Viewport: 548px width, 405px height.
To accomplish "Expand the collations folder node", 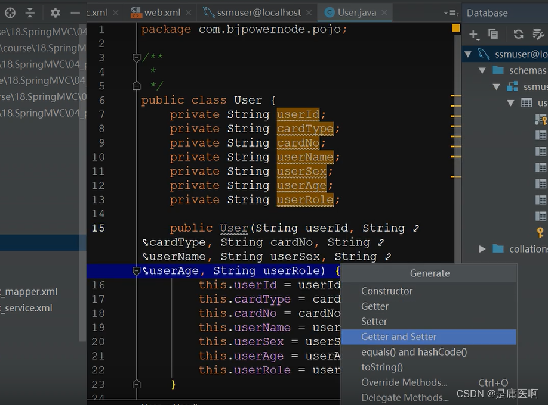I will click(x=482, y=249).
